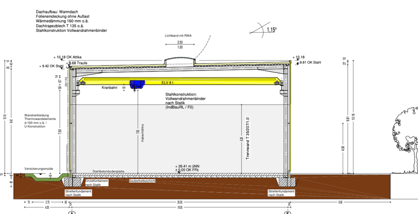Select the 'Stahlbetonbodenplatte' label

pos(108,171)
